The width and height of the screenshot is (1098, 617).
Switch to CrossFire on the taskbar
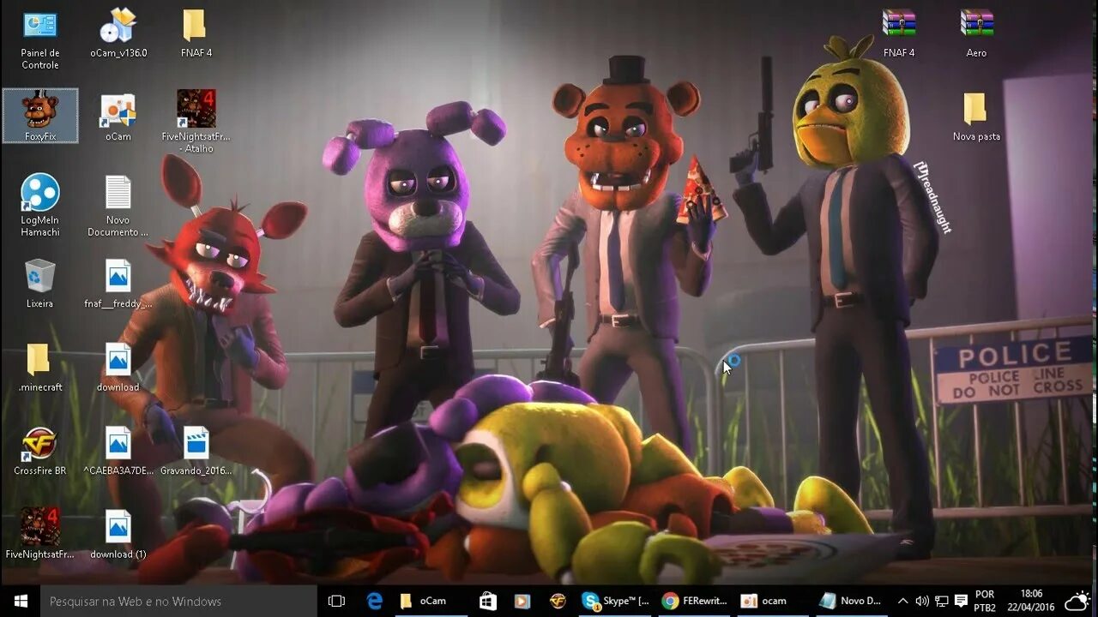point(558,601)
